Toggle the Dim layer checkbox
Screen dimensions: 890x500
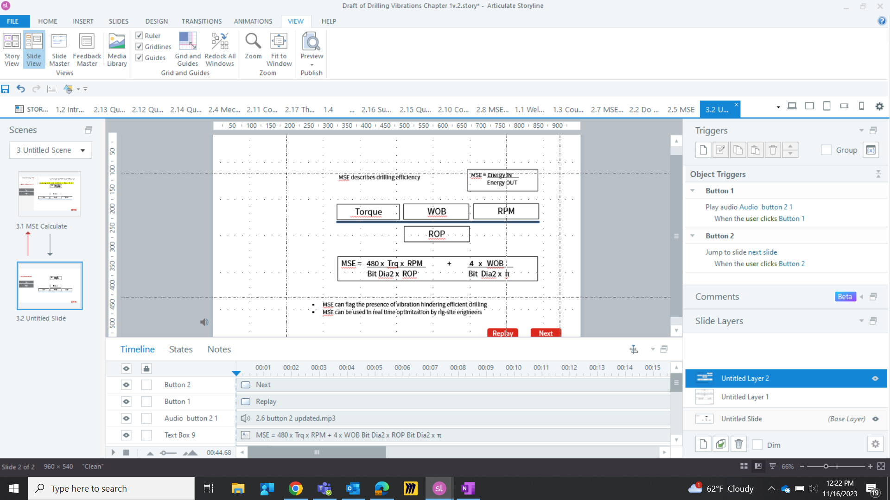(x=757, y=445)
